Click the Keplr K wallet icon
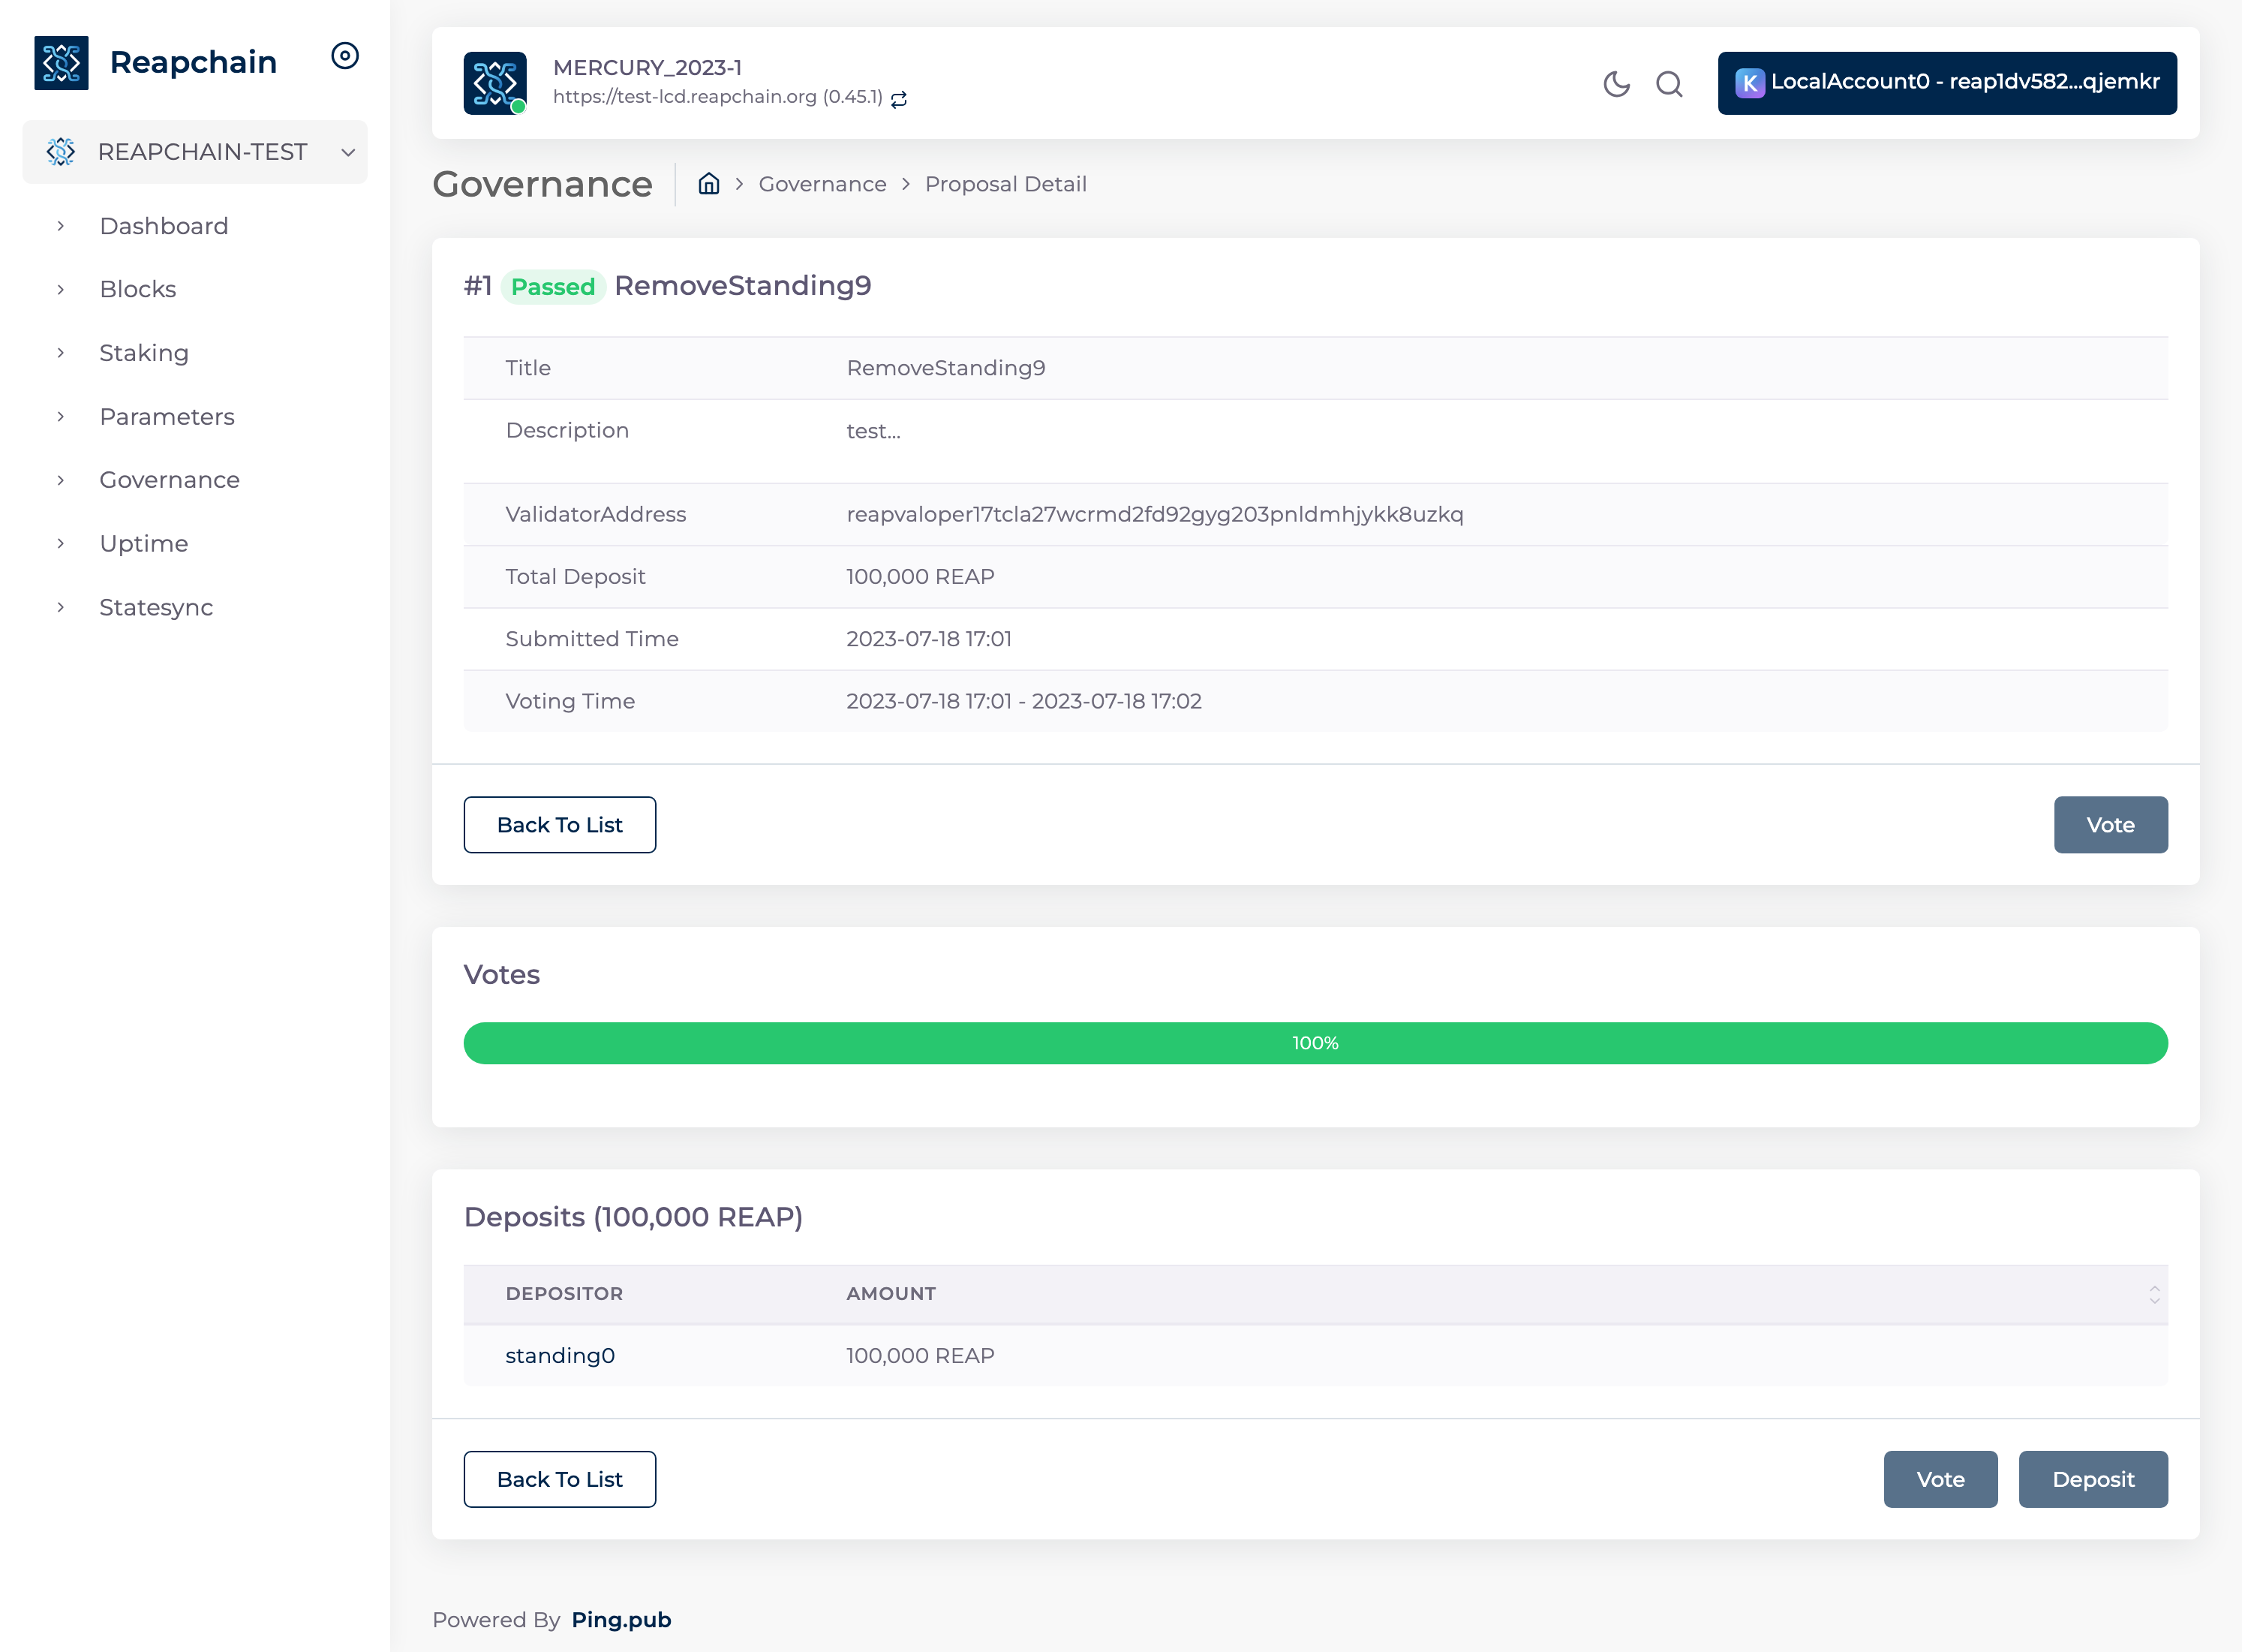 [1749, 83]
